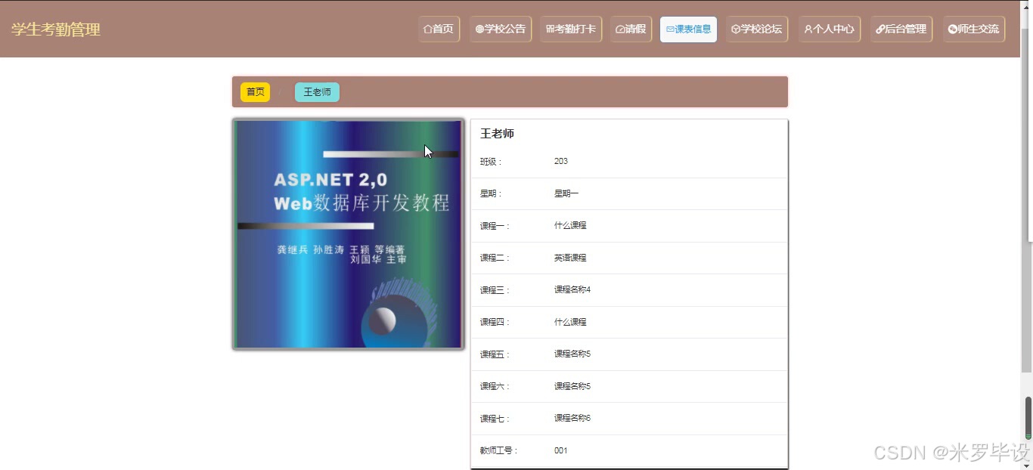Click the 学生考勤管理 site title

coord(56,29)
